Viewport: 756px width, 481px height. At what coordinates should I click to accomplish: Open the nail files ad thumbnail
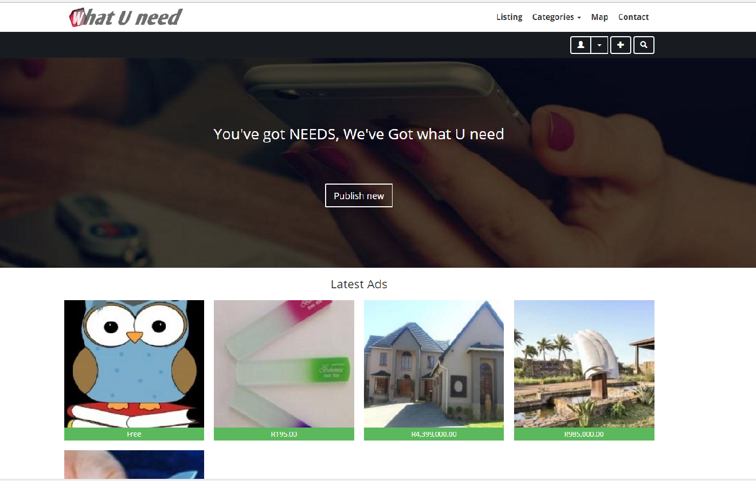[284, 364]
